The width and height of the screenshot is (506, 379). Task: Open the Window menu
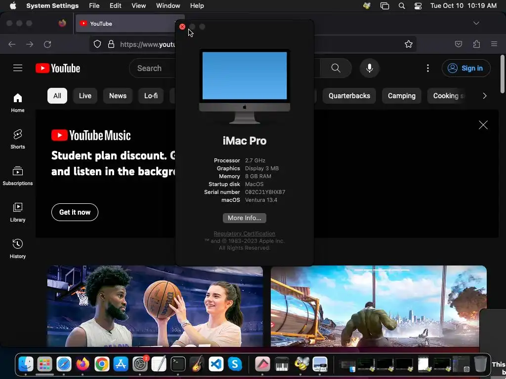pyautogui.click(x=168, y=6)
